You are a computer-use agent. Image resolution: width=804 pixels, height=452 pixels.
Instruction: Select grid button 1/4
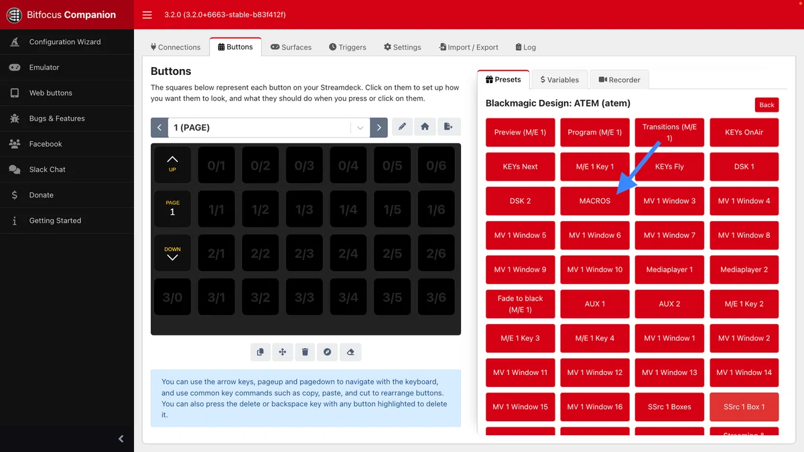[348, 208]
